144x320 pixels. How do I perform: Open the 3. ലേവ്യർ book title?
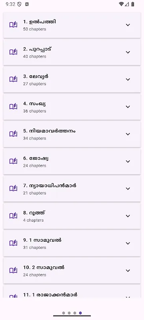(36, 76)
